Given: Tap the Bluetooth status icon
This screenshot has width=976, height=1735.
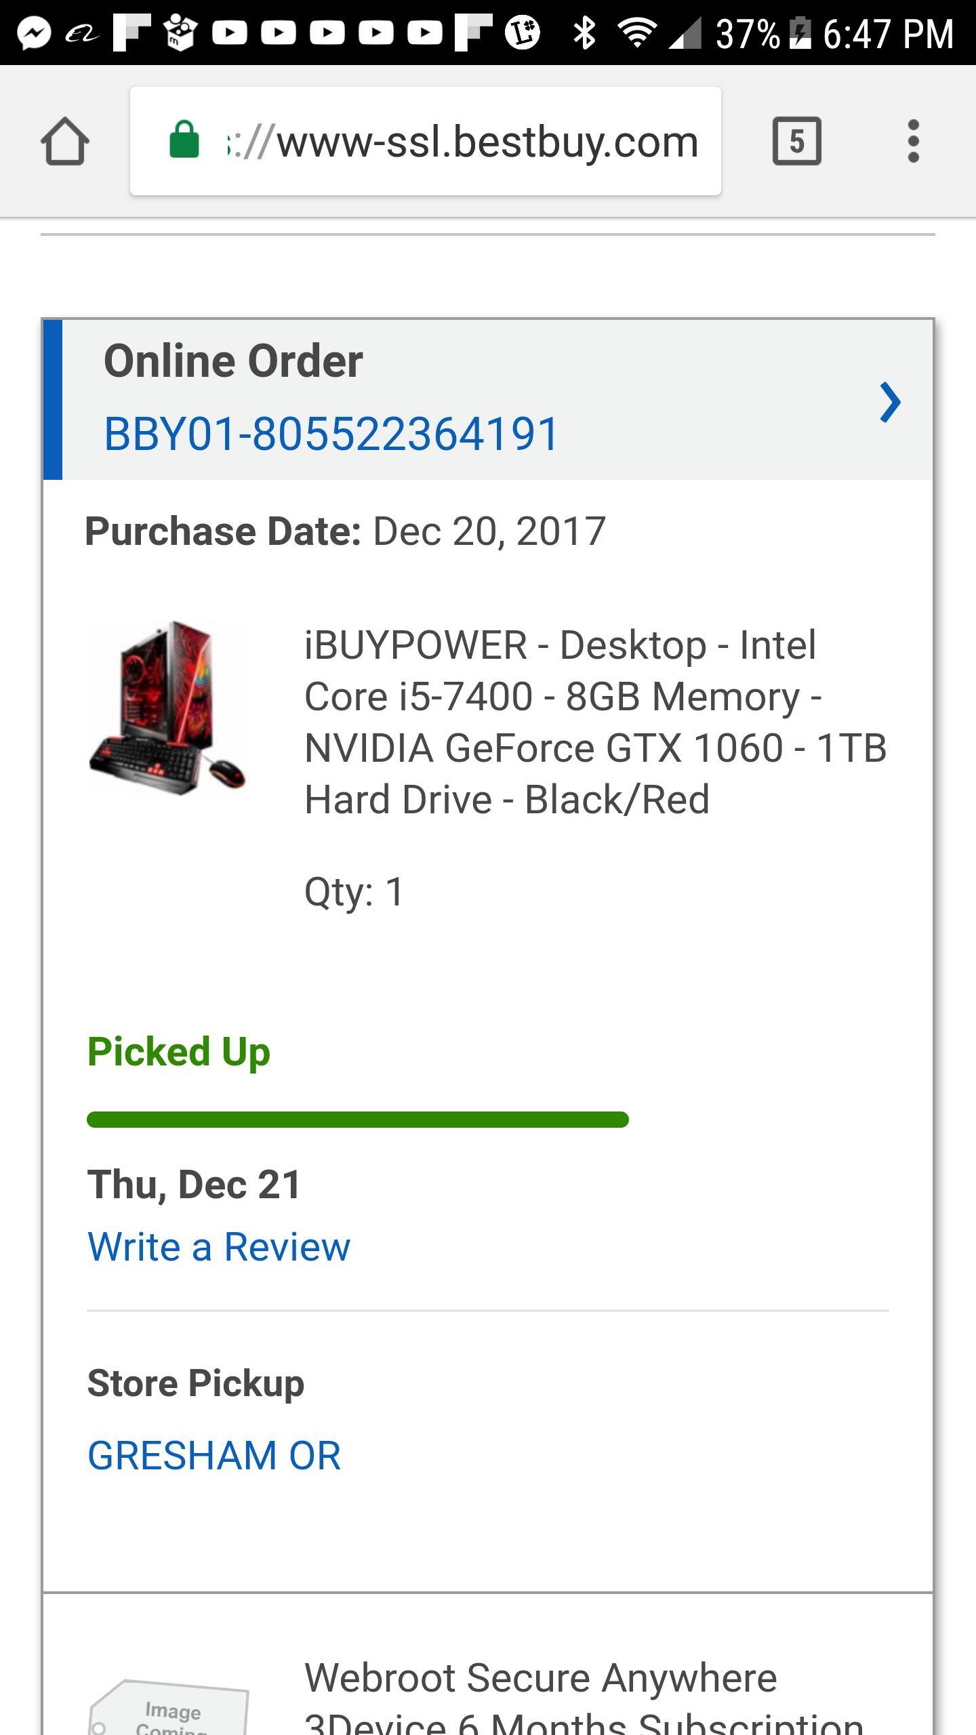Looking at the screenshot, I should [x=584, y=33].
